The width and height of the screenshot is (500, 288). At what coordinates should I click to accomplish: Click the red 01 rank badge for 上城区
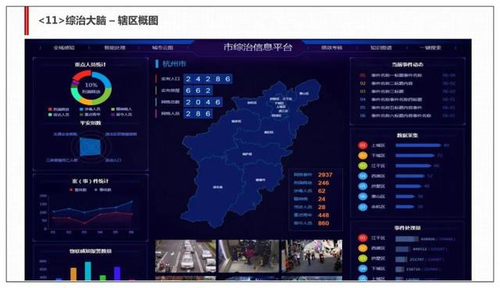point(362,145)
